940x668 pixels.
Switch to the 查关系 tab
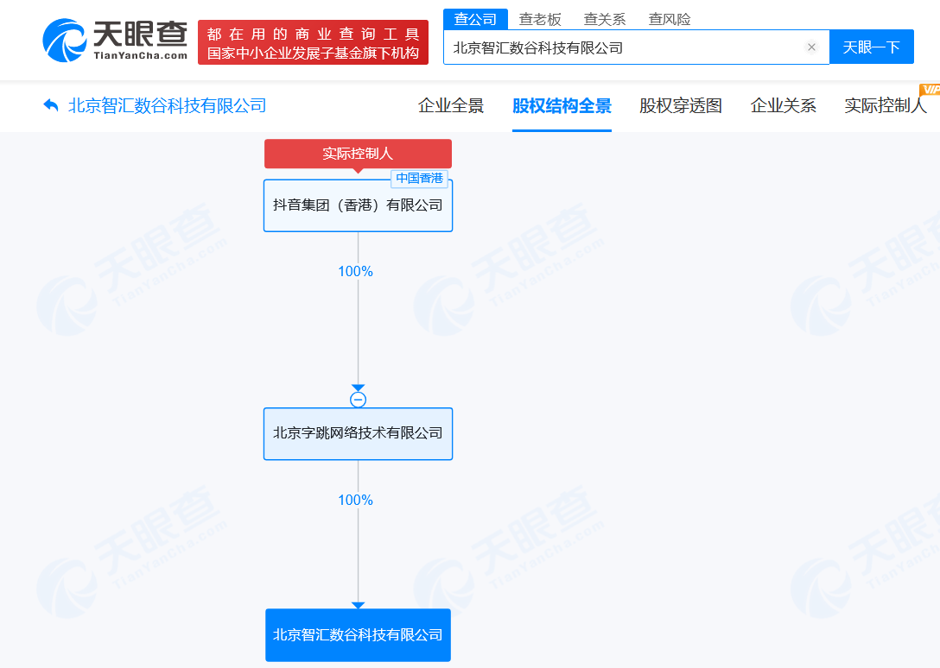(x=604, y=18)
